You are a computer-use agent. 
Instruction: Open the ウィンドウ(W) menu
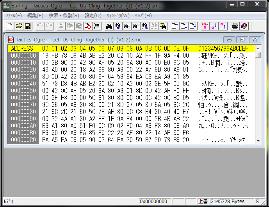coord(118,16)
